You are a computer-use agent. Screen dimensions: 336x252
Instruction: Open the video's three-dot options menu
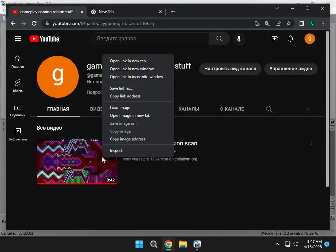311,142
